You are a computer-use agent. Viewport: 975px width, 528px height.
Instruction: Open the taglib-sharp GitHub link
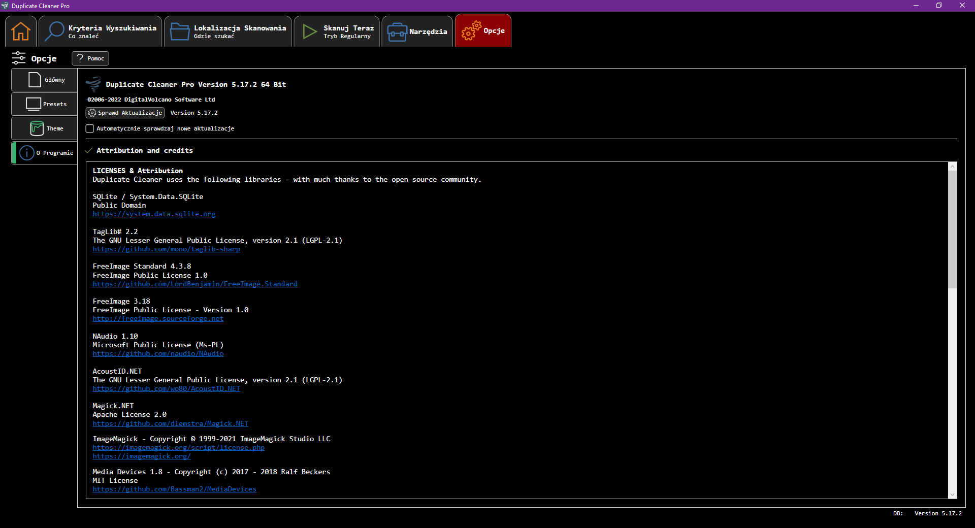pos(166,249)
